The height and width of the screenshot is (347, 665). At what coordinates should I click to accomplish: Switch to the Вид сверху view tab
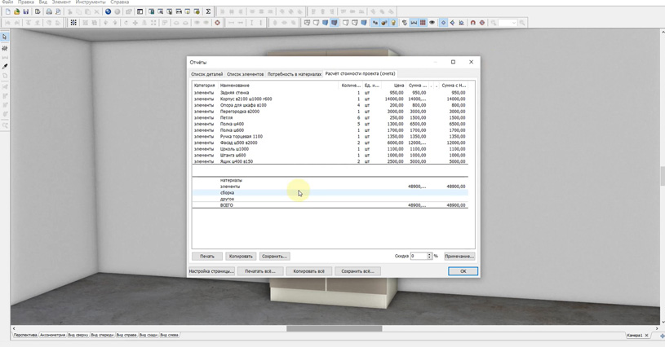pyautogui.click(x=78, y=335)
